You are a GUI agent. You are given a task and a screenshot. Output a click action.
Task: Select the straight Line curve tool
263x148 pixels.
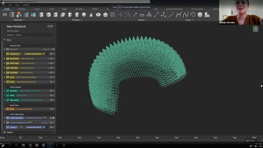(171, 15)
